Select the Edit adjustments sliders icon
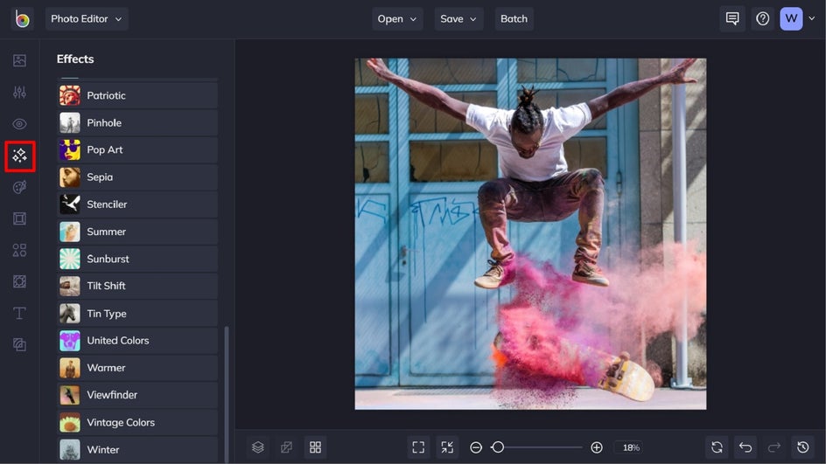This screenshot has width=826, height=464. pos(19,93)
